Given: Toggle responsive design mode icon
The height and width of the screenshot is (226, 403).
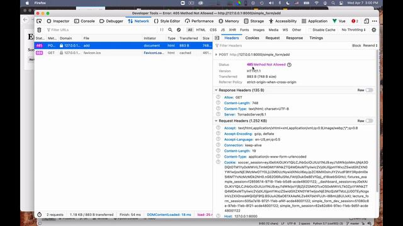Looking at the screenshot, I should [366, 21].
